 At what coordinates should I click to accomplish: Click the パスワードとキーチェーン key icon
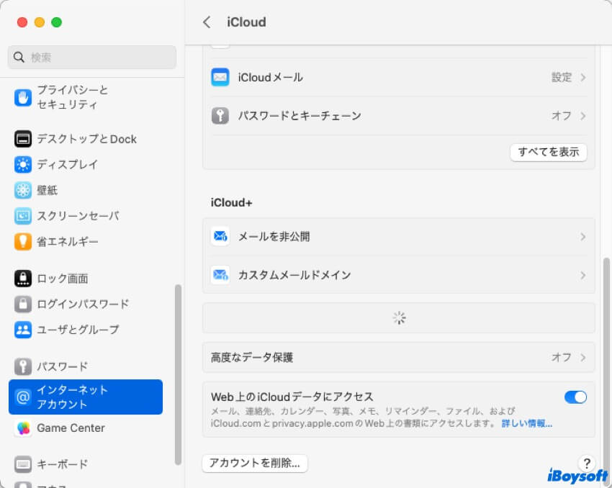[x=220, y=116]
